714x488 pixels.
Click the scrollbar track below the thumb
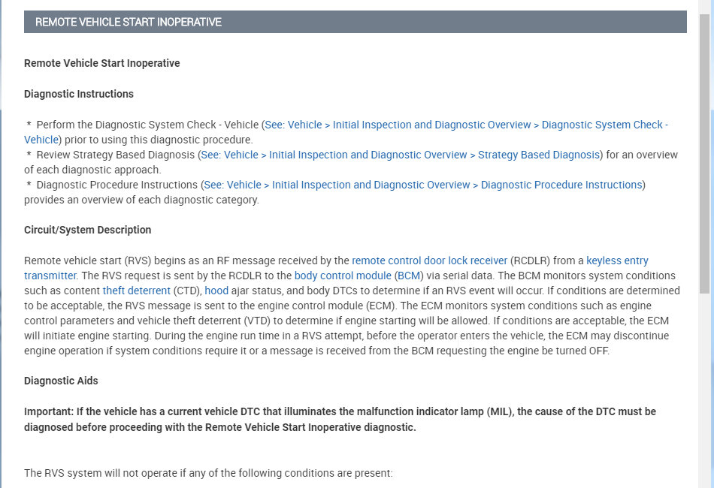click(x=705, y=390)
